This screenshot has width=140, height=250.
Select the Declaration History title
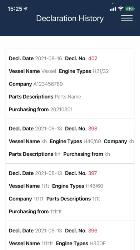point(70,18)
